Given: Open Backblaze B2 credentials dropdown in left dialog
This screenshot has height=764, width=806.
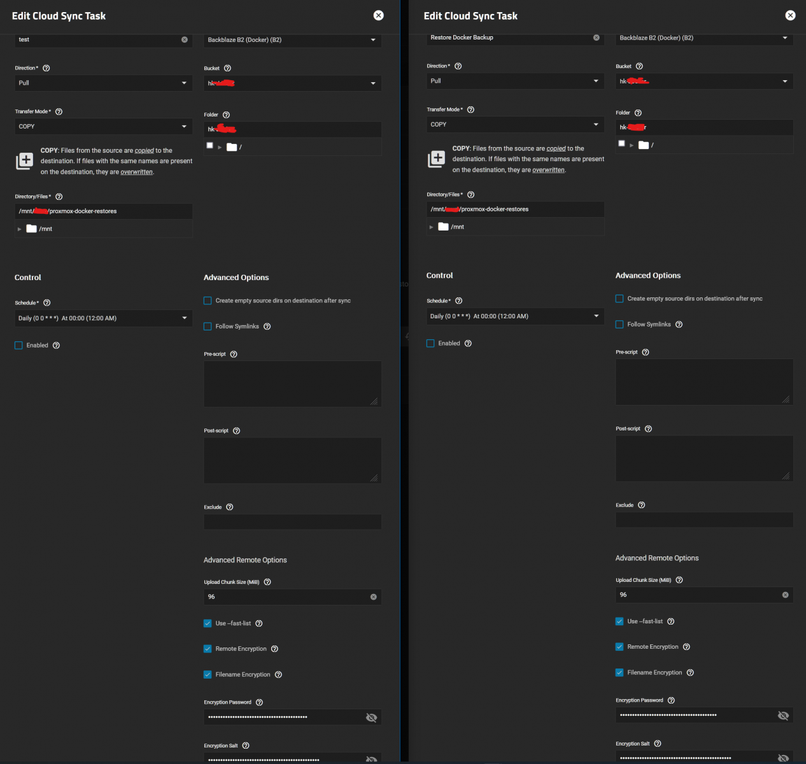Looking at the screenshot, I should click(x=292, y=39).
